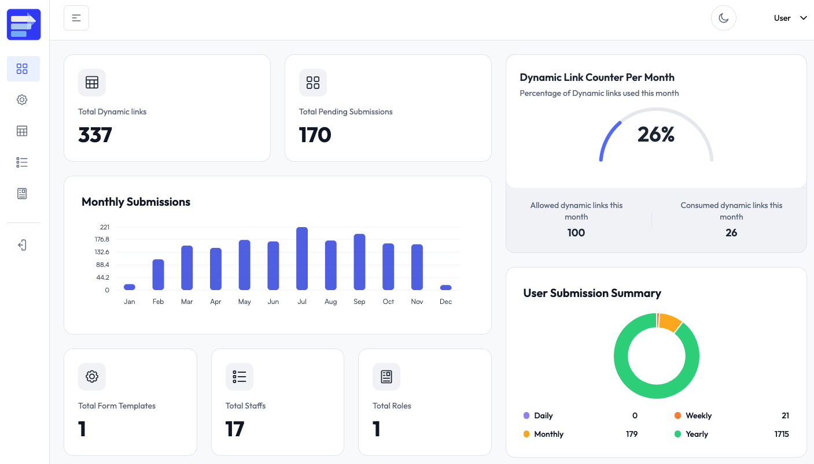Open the Roles document icon in sidebar

coord(22,193)
